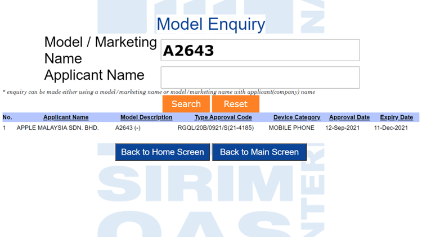Click the Model / Marketing Name label
The image size is (422, 237).
pos(100,50)
